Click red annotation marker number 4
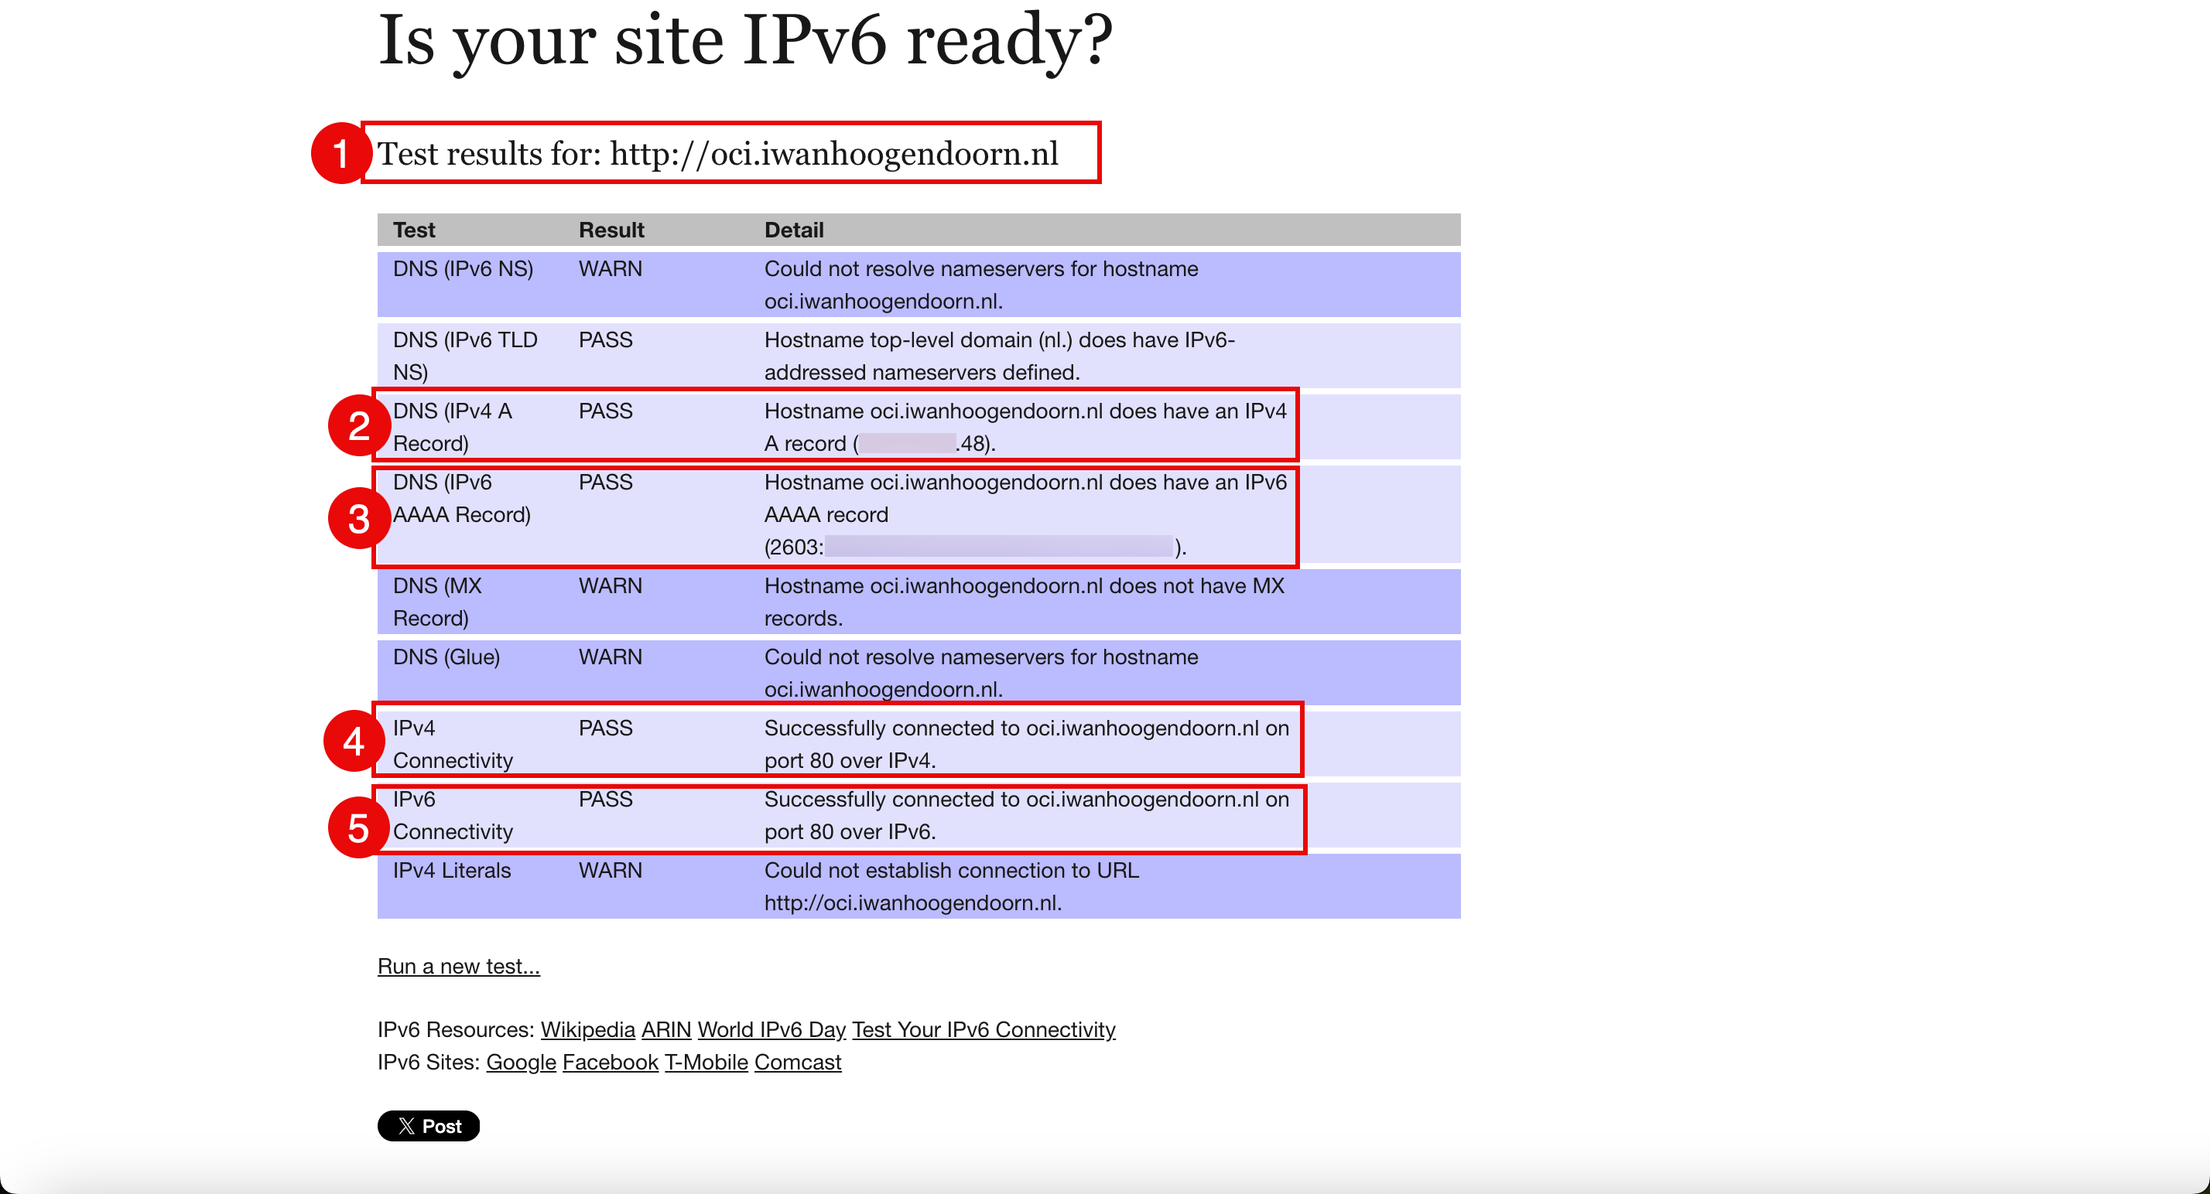The width and height of the screenshot is (2210, 1194). click(354, 741)
